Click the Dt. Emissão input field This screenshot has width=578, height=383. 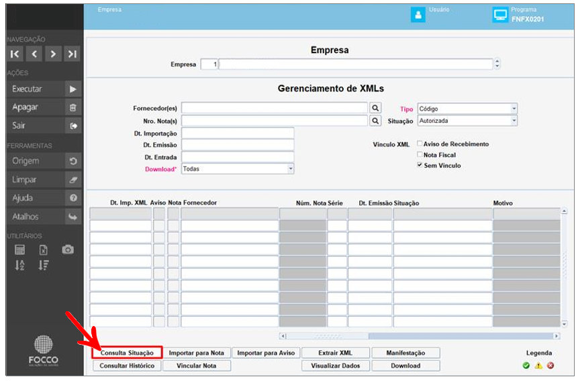point(238,145)
